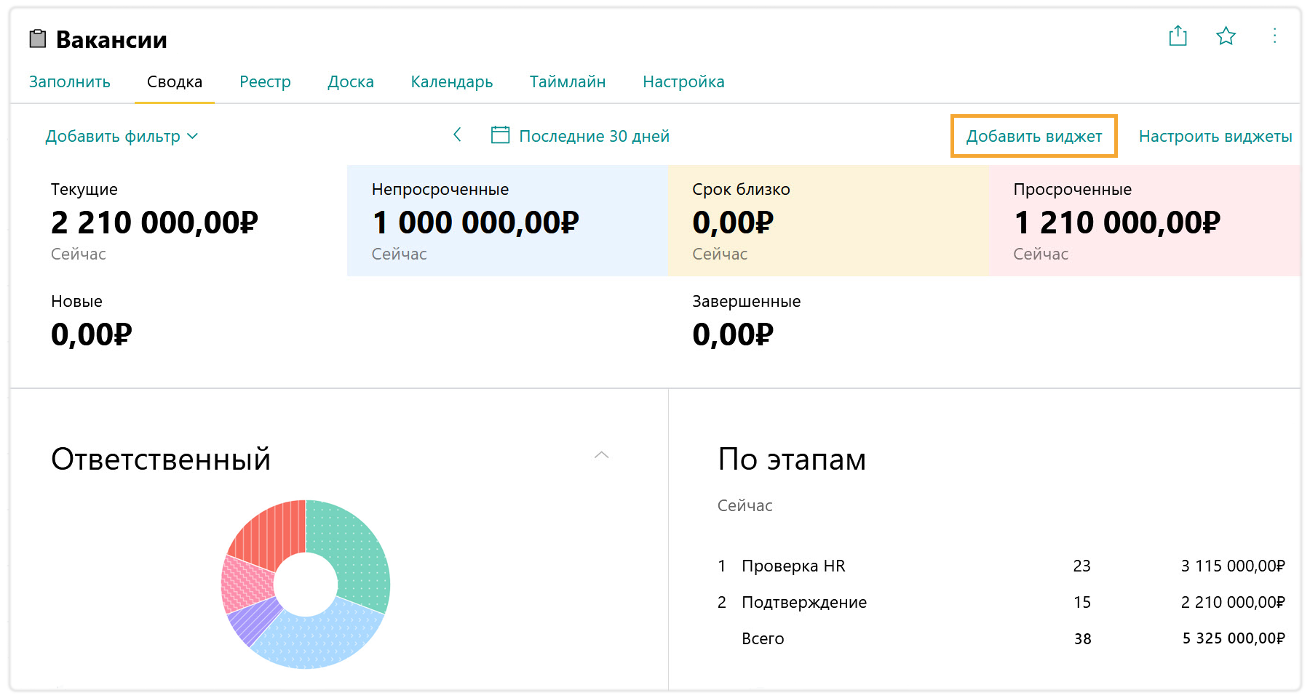Go to previous period with left arrow
Viewport: 1310px width, 698px height.
click(457, 135)
